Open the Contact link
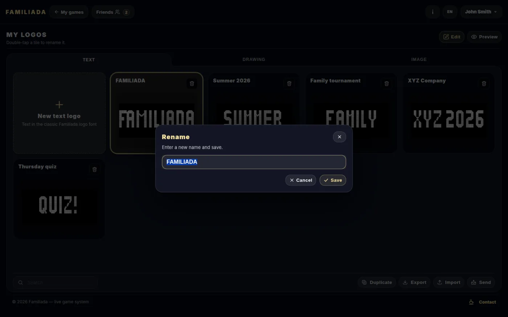Image resolution: width=508 pixels, height=317 pixels. pyautogui.click(x=487, y=302)
